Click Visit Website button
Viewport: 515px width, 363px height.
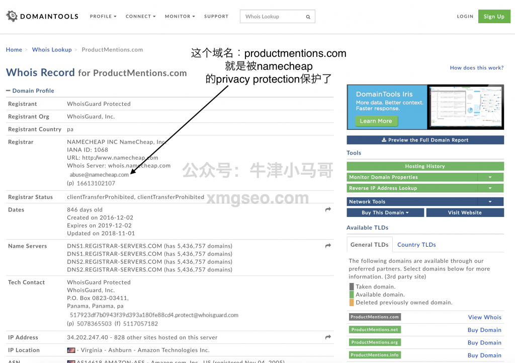(465, 212)
